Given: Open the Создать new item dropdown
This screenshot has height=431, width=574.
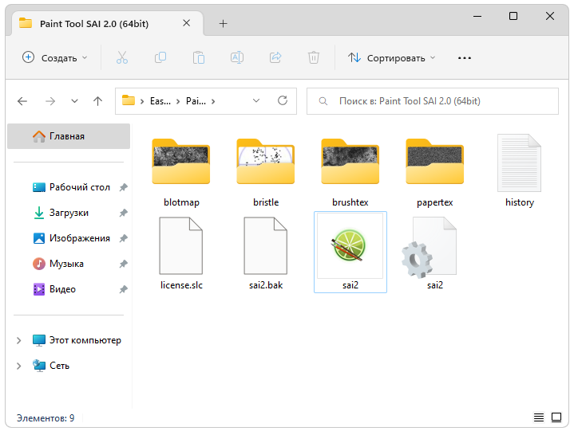Looking at the screenshot, I should [54, 57].
